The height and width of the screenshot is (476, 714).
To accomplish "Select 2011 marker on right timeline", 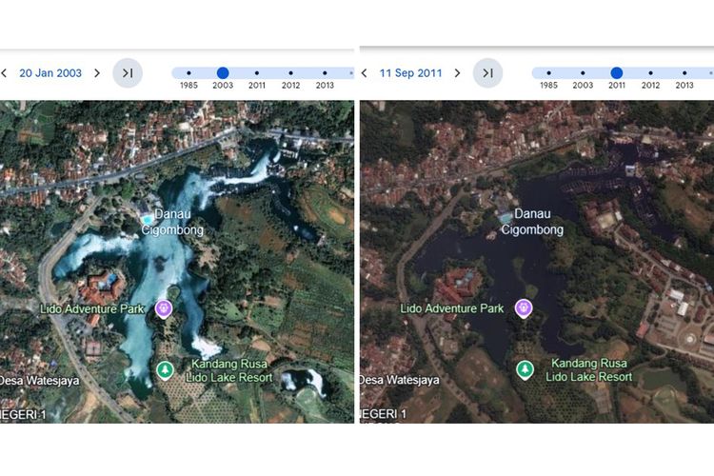I will tap(617, 73).
